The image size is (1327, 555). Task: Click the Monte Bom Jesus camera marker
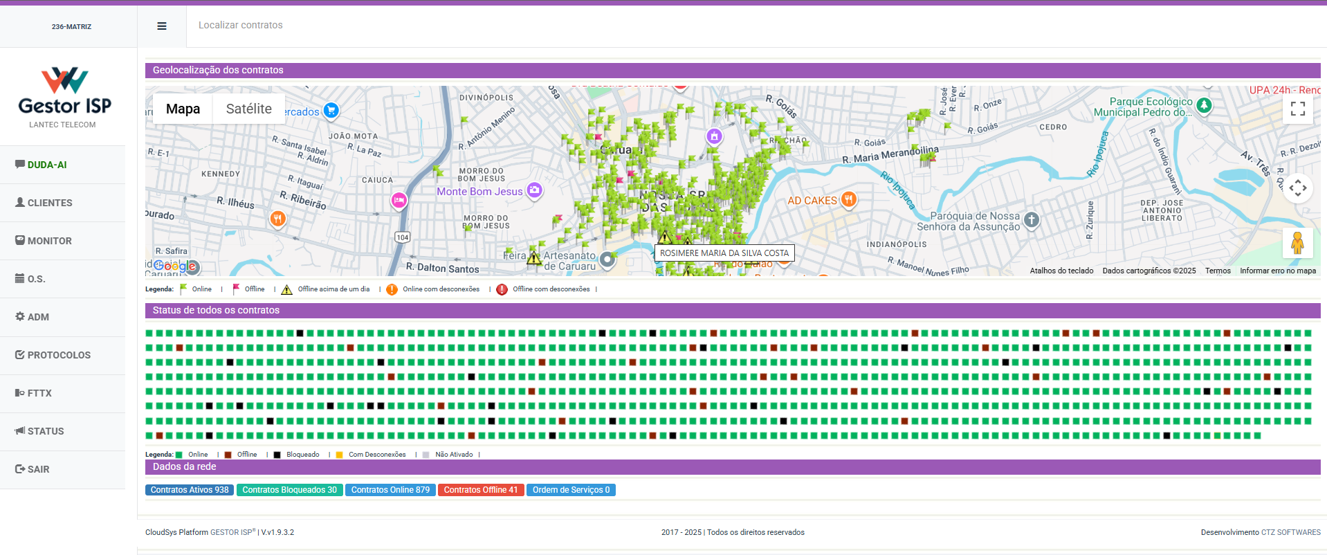point(534,190)
